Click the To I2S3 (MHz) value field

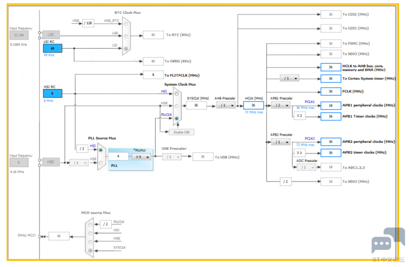click(x=331, y=28)
